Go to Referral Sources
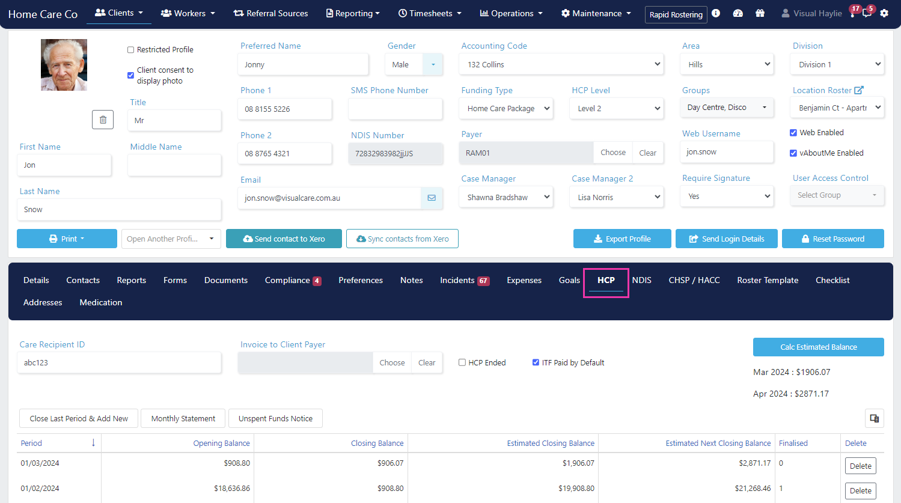 click(x=270, y=13)
